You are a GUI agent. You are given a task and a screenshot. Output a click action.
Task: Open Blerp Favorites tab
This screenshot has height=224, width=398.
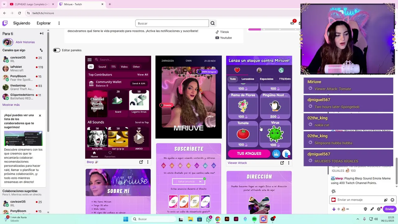pyautogui.click(x=110, y=155)
